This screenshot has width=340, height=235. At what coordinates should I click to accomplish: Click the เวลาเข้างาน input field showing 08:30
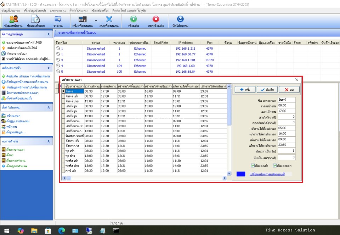coord(286,106)
